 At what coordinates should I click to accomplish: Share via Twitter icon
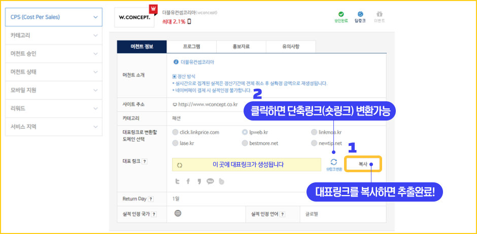[178, 181]
